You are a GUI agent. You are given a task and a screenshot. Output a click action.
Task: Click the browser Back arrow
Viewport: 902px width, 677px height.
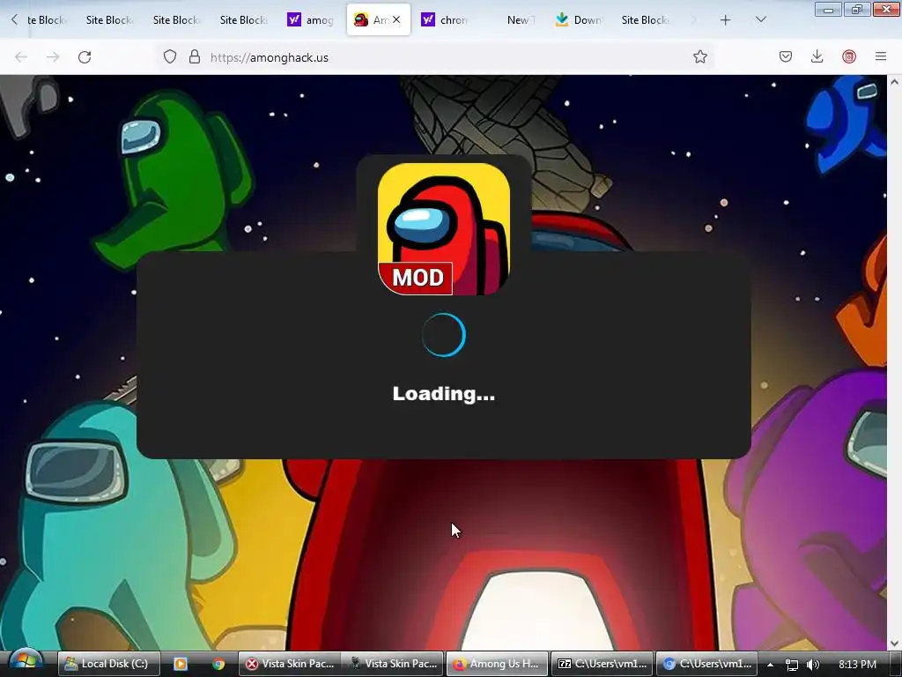pyautogui.click(x=21, y=57)
